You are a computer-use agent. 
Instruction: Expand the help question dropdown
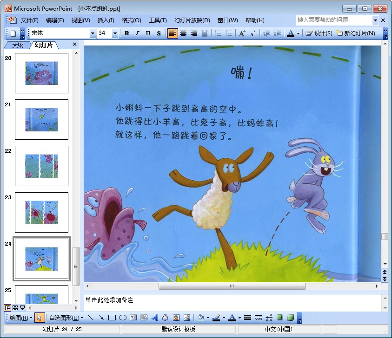375,20
